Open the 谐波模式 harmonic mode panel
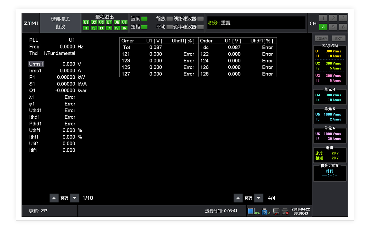This screenshot has width=375, height=240. click(60, 23)
